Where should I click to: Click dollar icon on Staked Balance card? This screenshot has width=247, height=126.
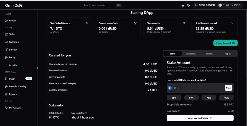coord(87,23)
